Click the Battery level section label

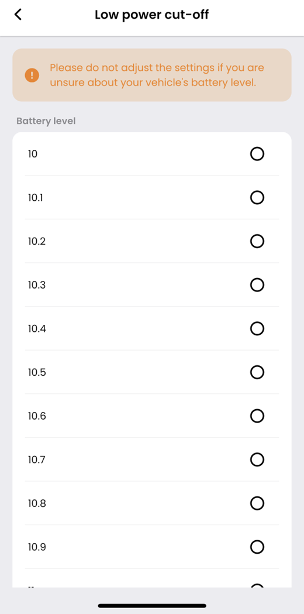[x=46, y=121]
